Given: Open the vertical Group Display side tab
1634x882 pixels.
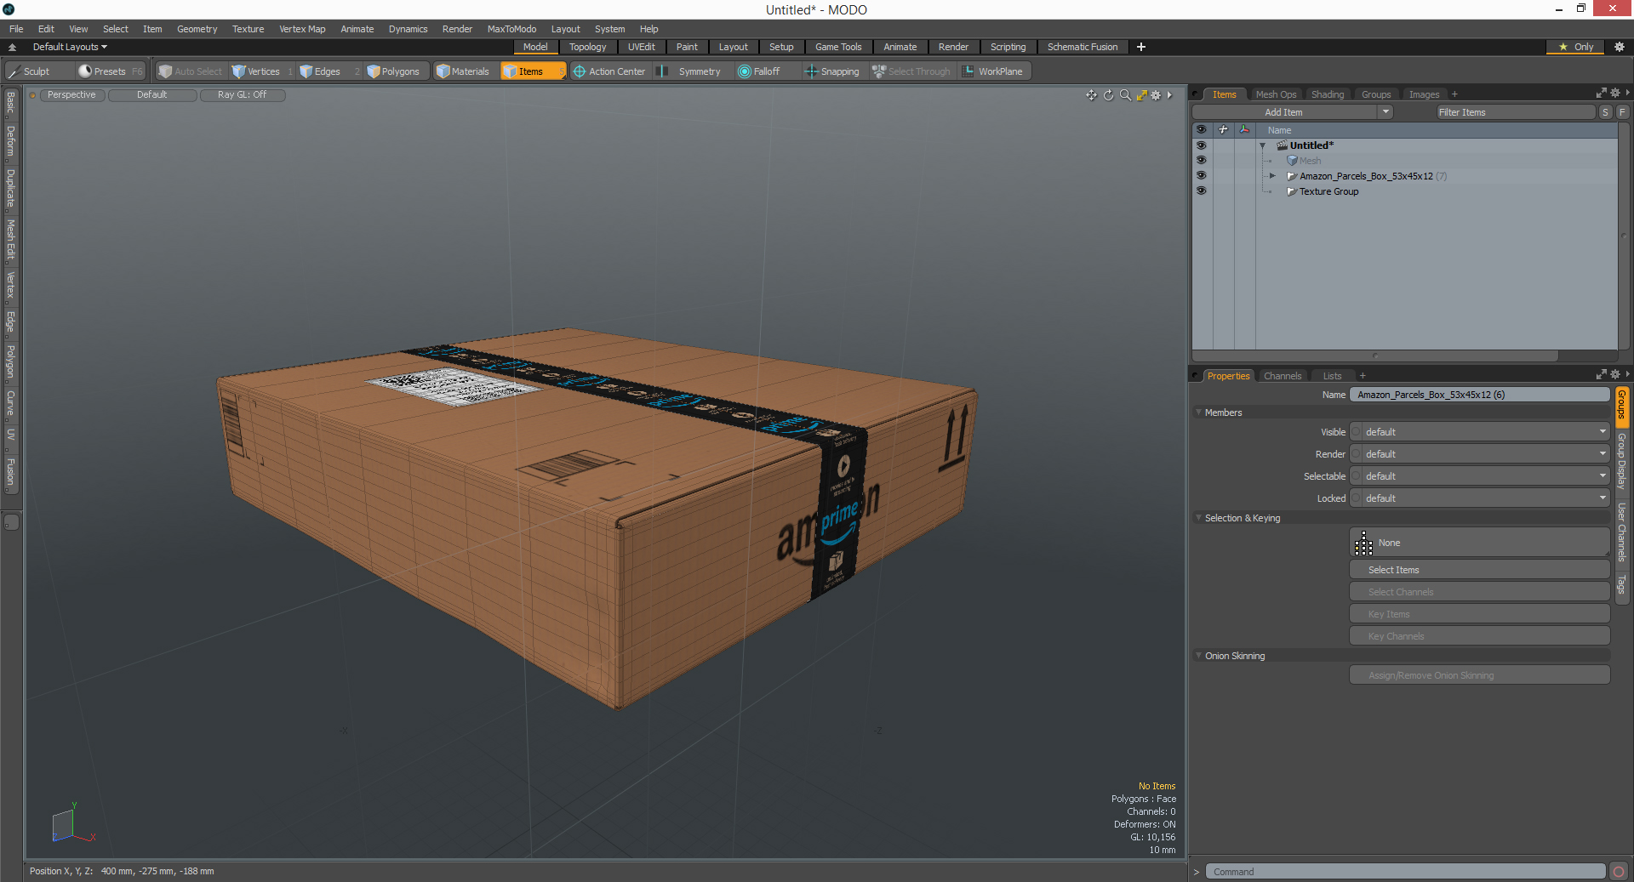Looking at the screenshot, I should (x=1622, y=460).
